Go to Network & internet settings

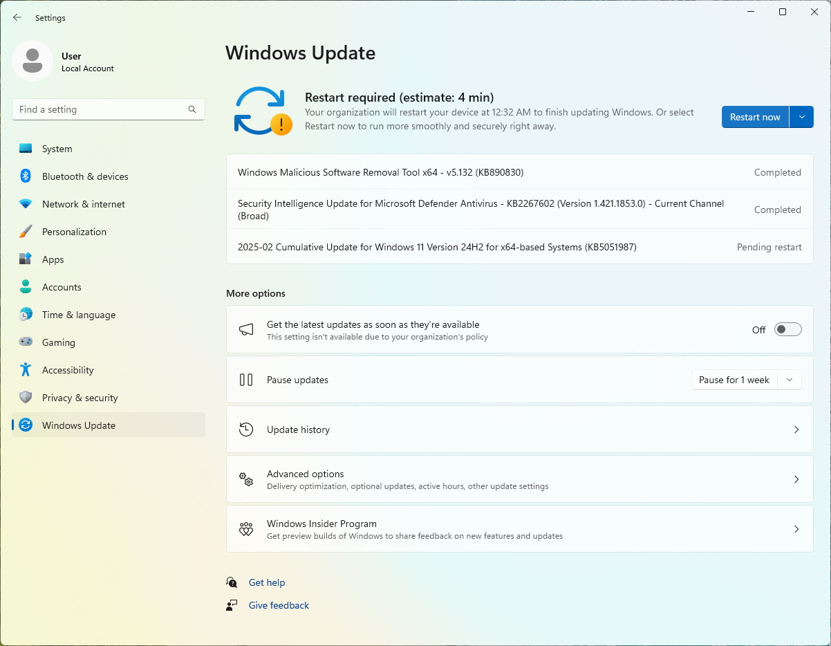[x=109, y=204]
